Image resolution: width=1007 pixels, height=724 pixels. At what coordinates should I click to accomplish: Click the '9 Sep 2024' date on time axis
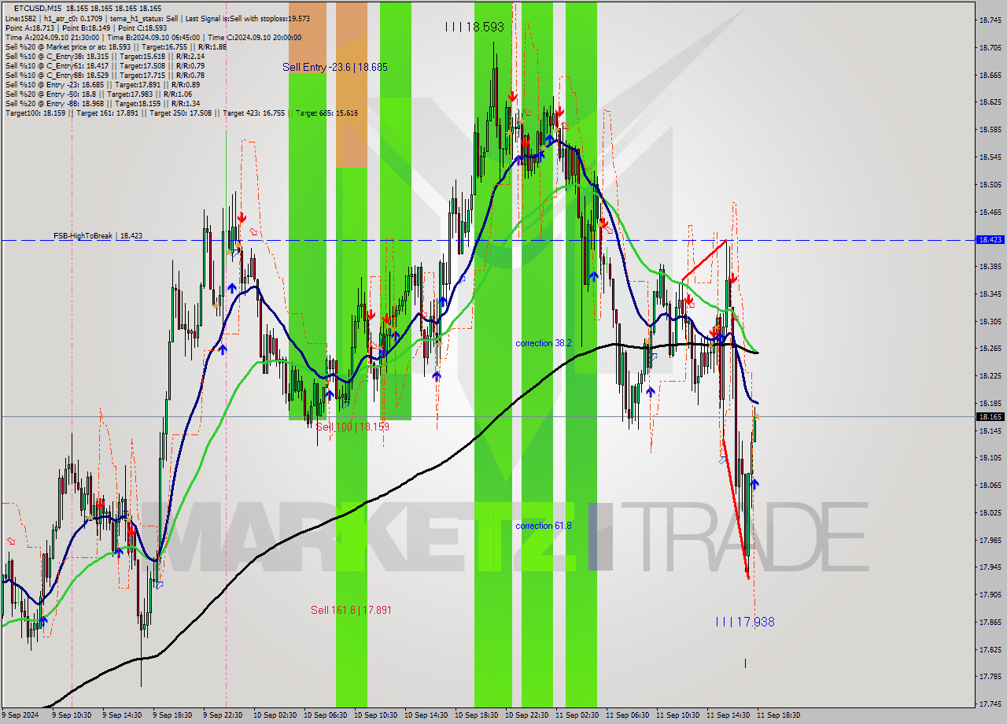click(x=21, y=715)
